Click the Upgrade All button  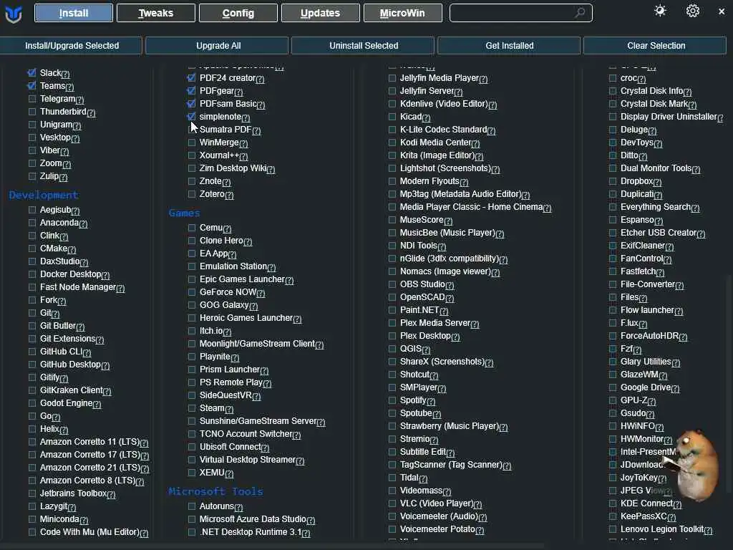(x=218, y=45)
